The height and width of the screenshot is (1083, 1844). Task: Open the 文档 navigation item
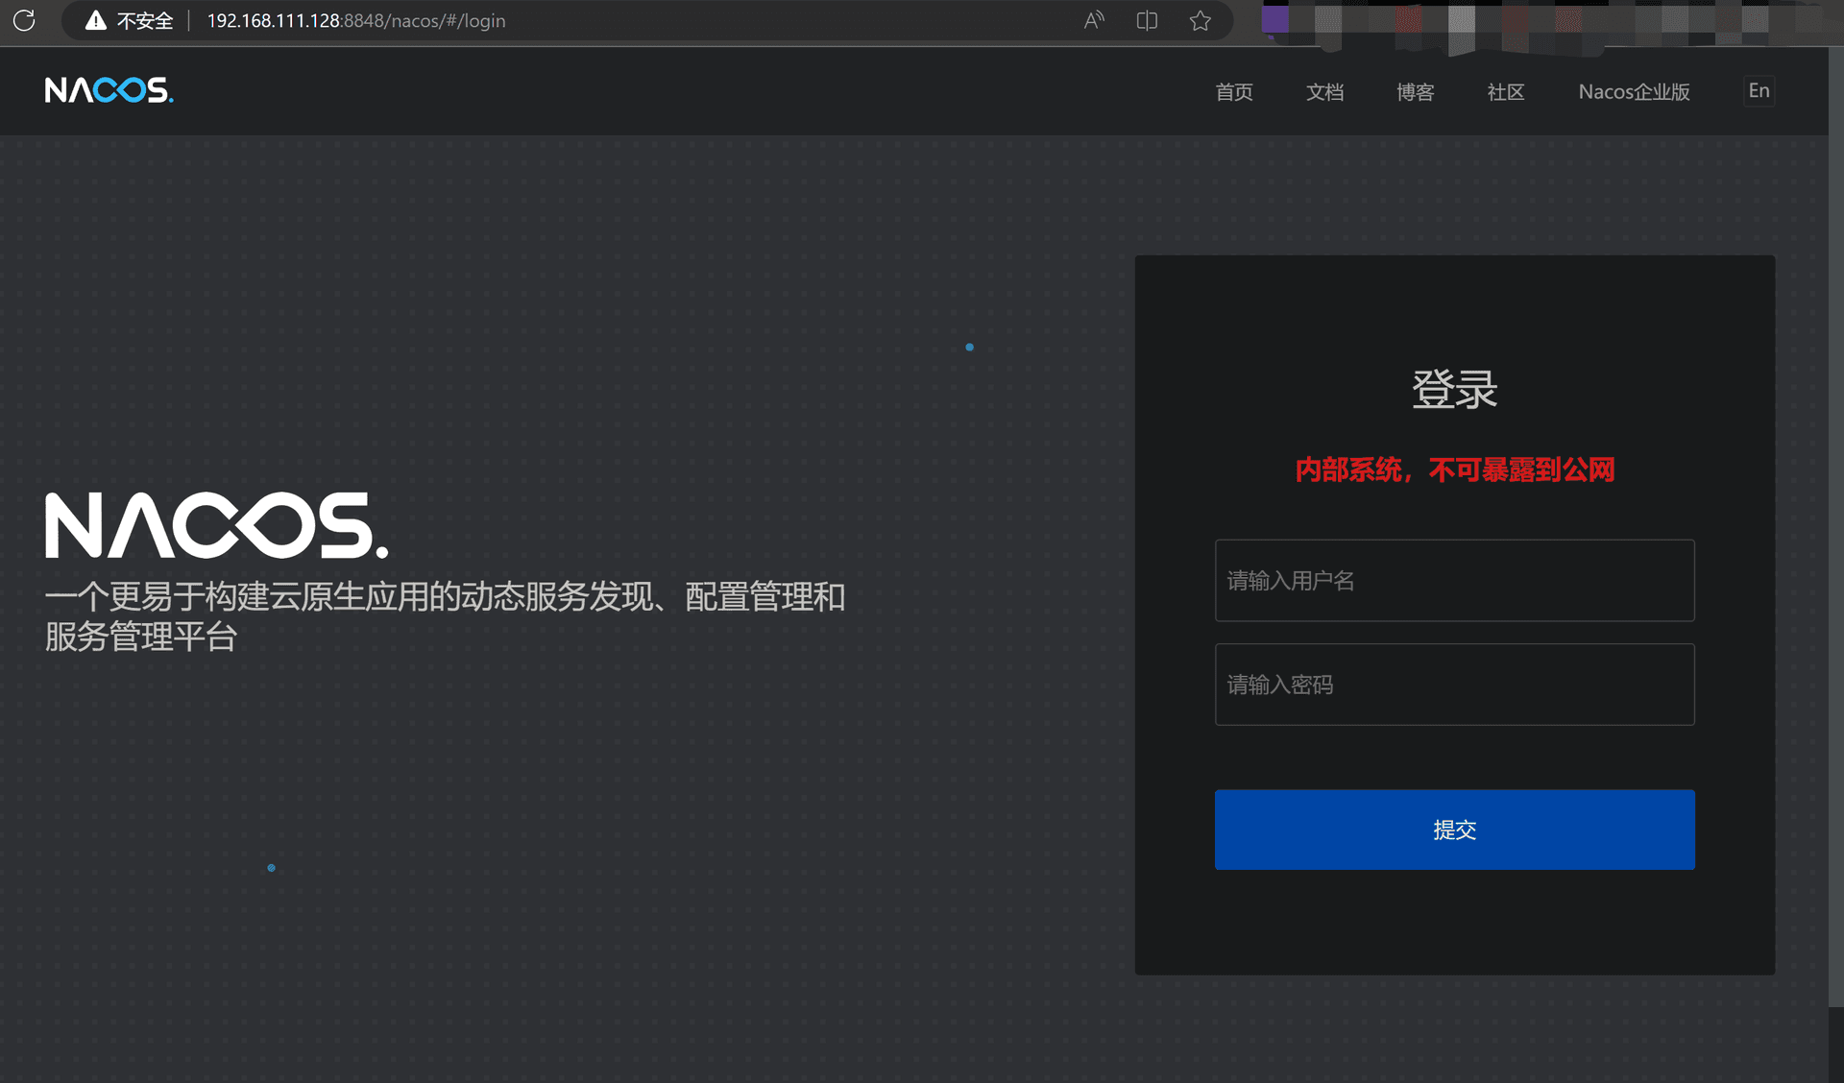(x=1324, y=92)
